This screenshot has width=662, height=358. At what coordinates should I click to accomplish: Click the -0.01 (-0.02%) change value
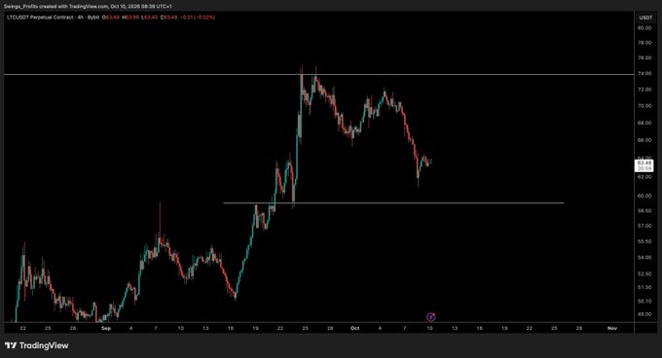198,18
